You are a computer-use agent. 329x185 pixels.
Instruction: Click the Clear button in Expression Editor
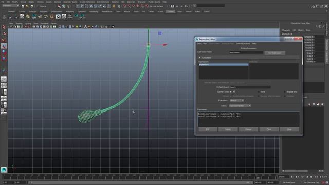point(269,129)
